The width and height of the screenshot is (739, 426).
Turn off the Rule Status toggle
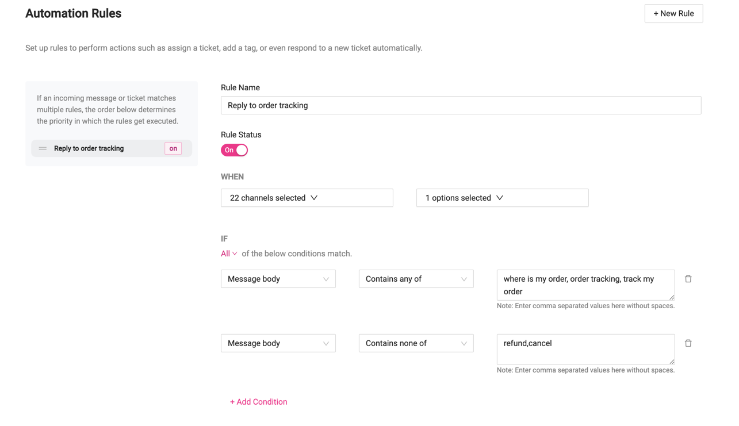click(234, 150)
